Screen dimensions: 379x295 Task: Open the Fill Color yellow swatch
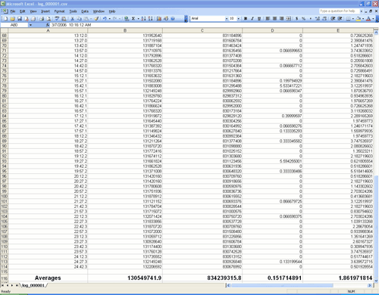point(358,19)
